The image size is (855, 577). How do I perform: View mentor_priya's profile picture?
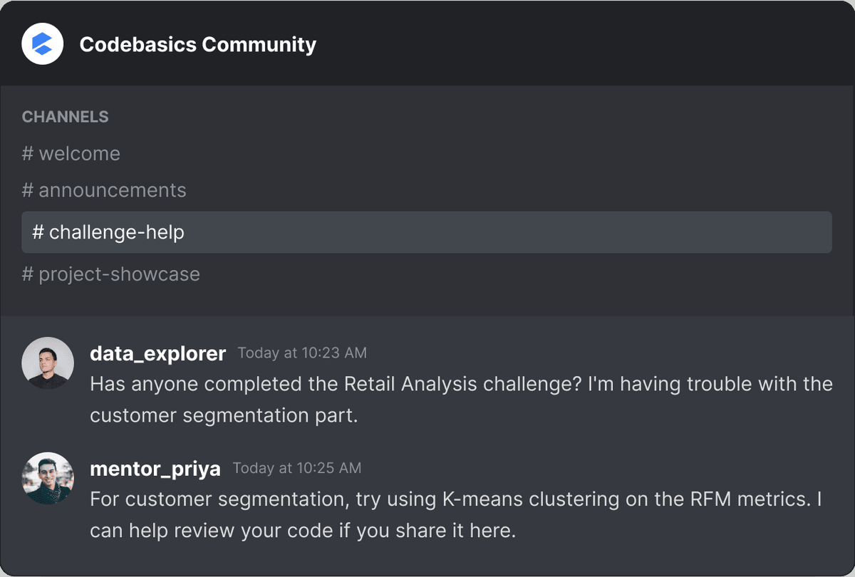coord(48,479)
